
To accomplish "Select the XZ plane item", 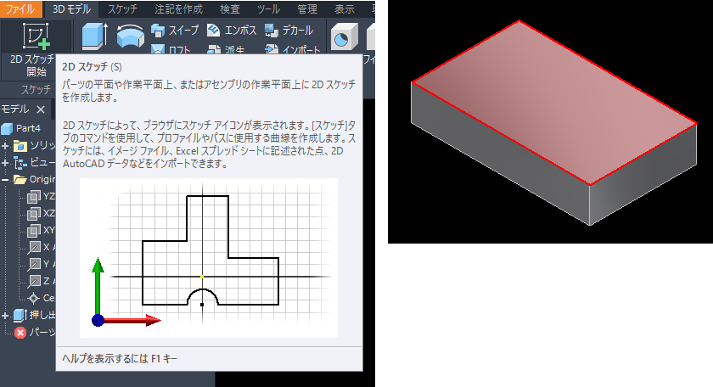I will pos(41,213).
